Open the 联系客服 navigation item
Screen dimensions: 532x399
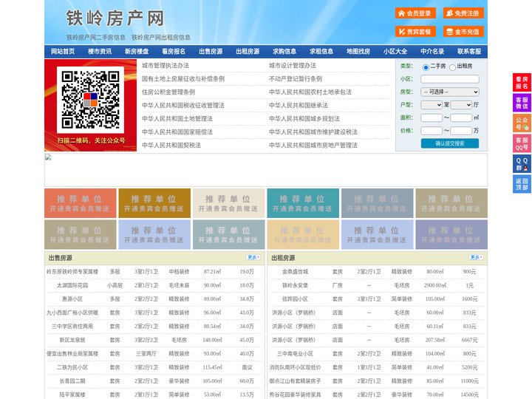coord(469,52)
